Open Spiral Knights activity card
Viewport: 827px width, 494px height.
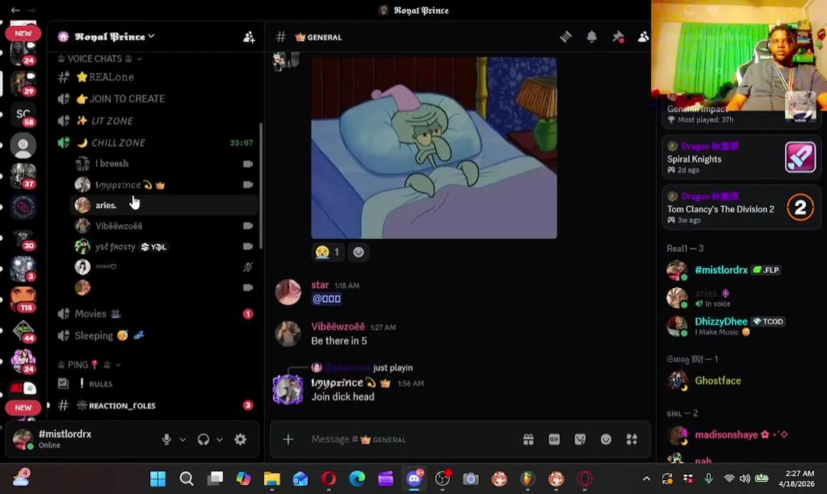pyautogui.click(x=741, y=157)
